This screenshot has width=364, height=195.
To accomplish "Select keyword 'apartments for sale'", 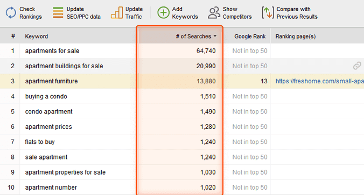I will tap(52, 51).
